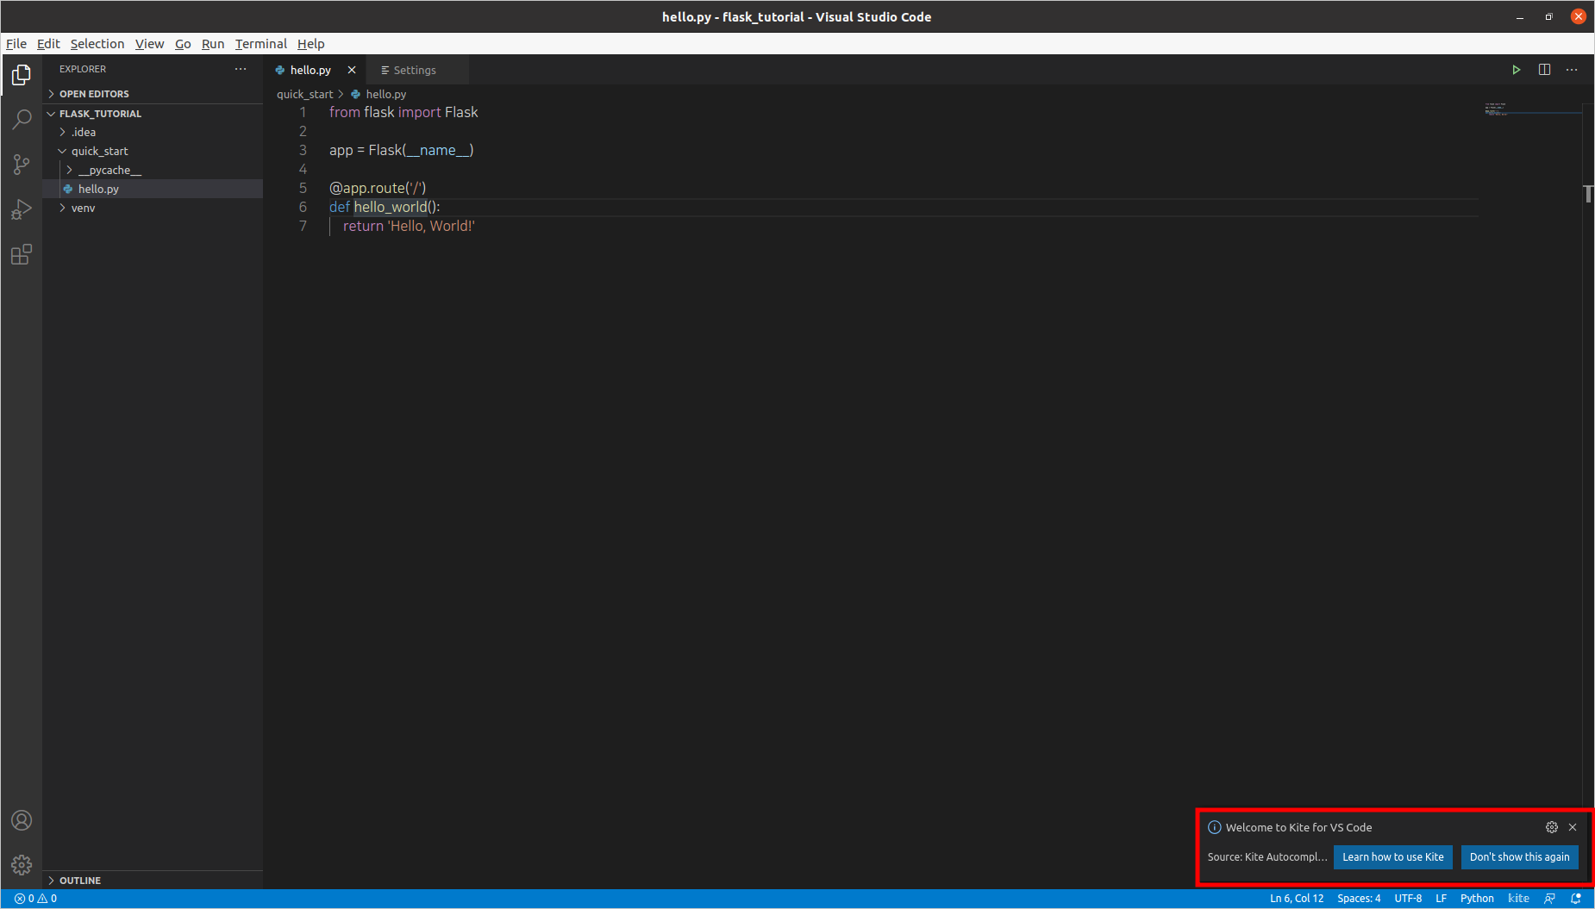Open the File menu

click(16, 44)
